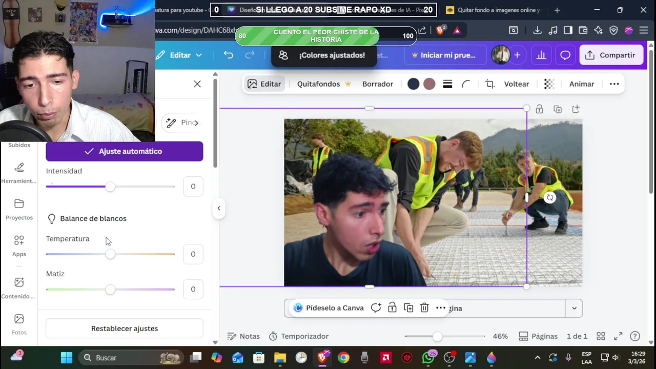Viewport: 656px width, 369px height.
Task: Redo the last undone action
Action: tap(250, 55)
